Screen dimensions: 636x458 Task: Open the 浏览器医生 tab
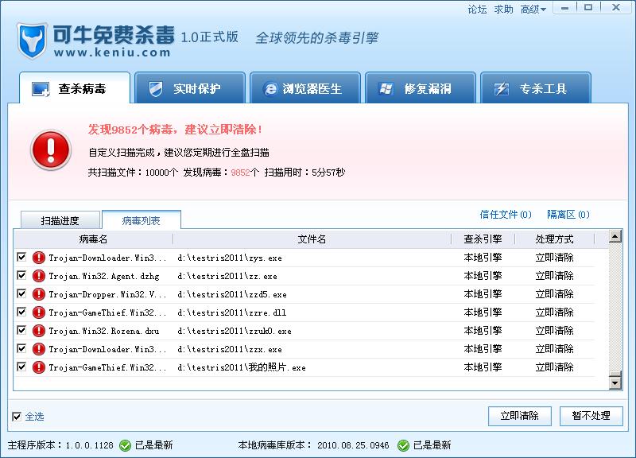coord(305,88)
